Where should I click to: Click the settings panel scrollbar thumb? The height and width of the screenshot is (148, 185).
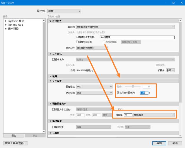click(180, 62)
